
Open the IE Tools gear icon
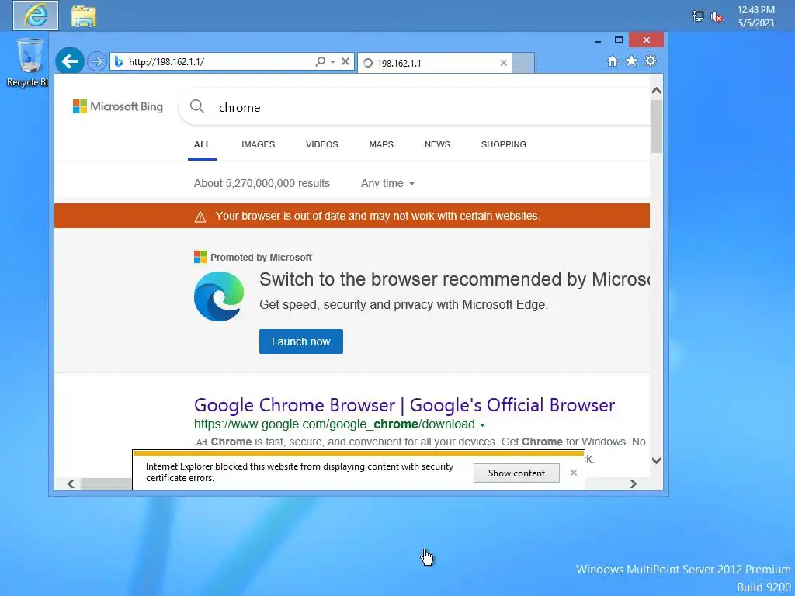tap(651, 61)
